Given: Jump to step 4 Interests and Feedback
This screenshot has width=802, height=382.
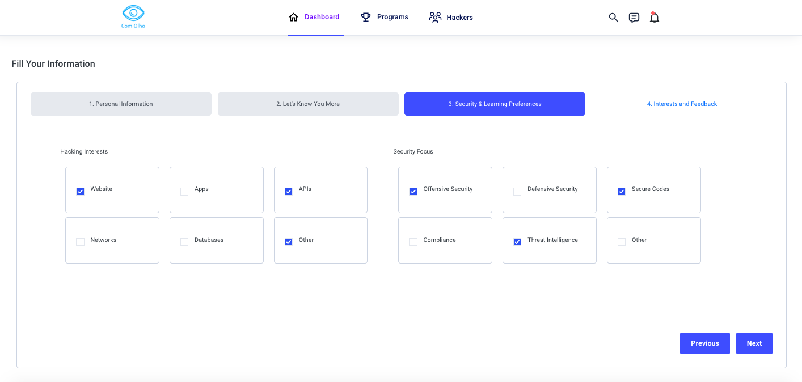Looking at the screenshot, I should 682,104.
